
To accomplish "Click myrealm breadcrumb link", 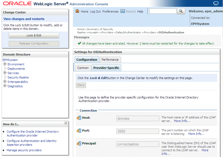I will [x=93, y=33].
